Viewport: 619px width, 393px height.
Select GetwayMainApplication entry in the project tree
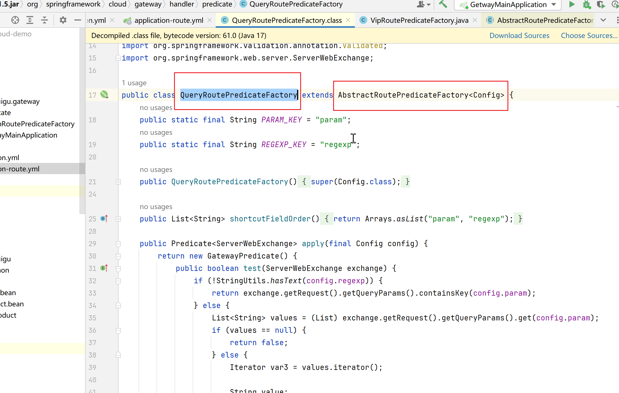coord(28,135)
